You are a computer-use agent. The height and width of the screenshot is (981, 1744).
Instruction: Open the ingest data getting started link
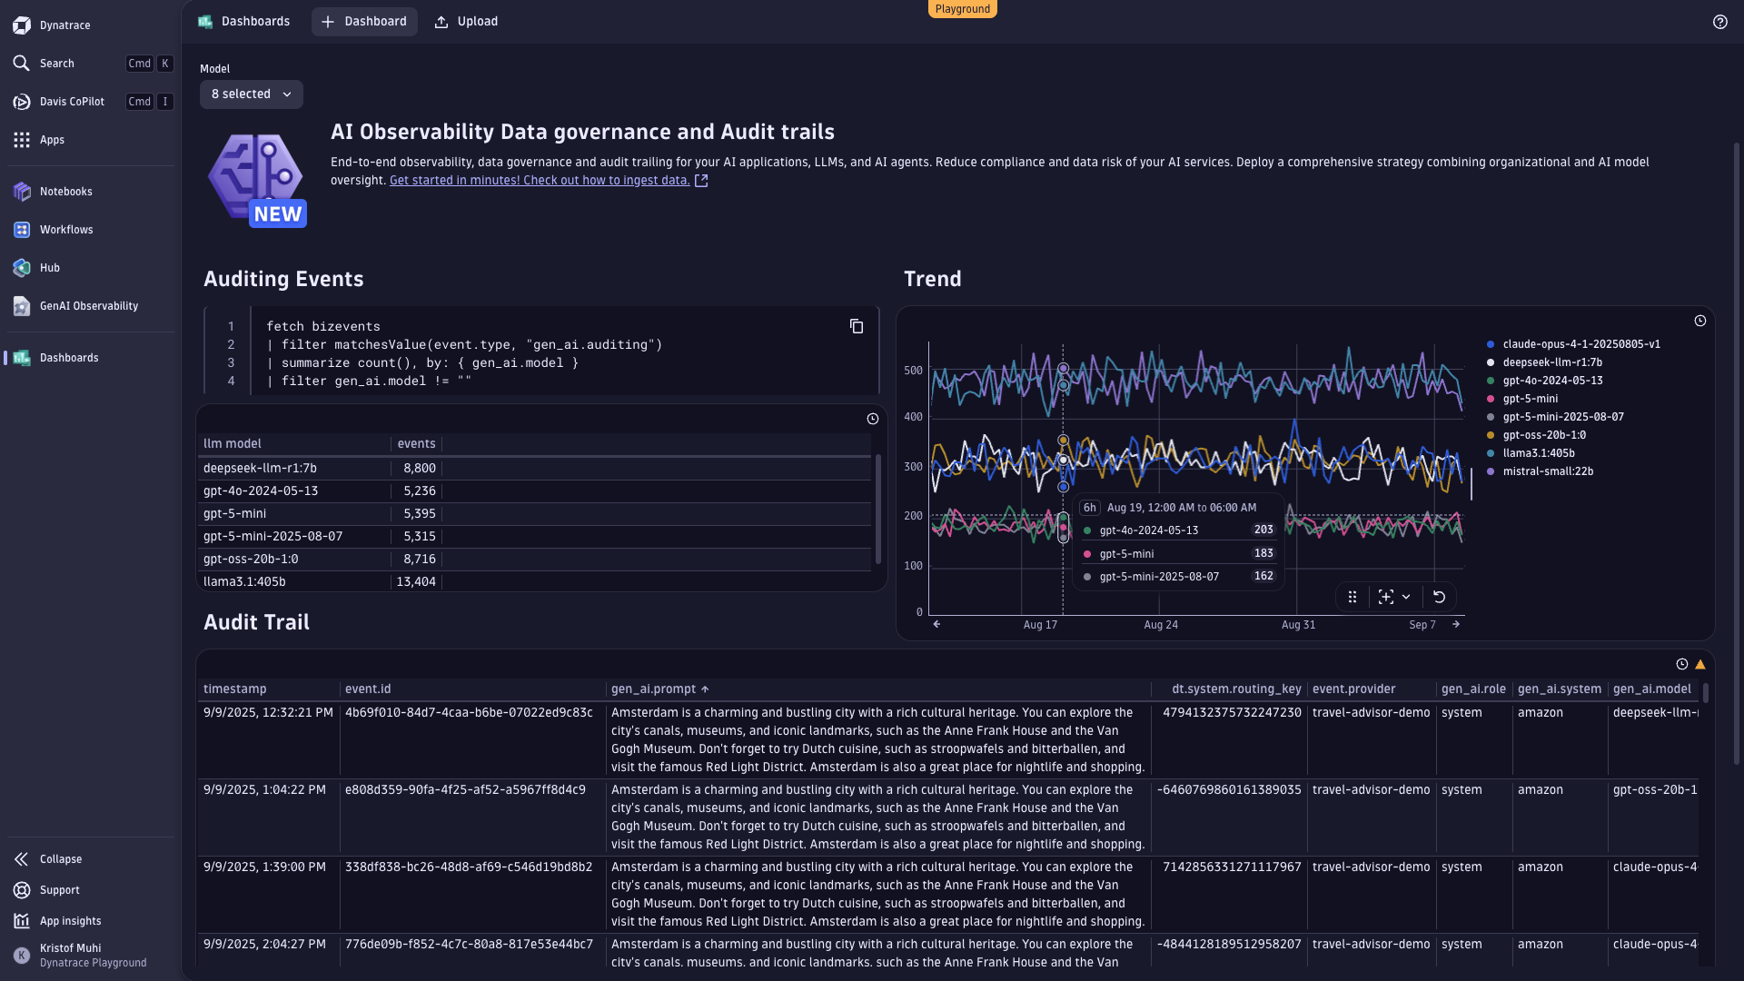[x=540, y=180]
